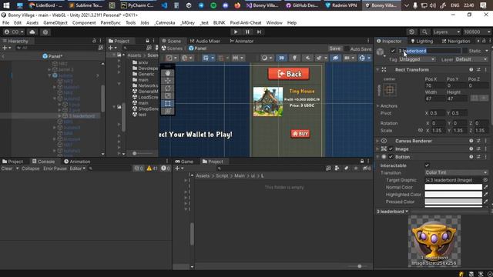Open the Layers dropdown
The height and width of the screenshot is (277, 493).
coord(446,32)
